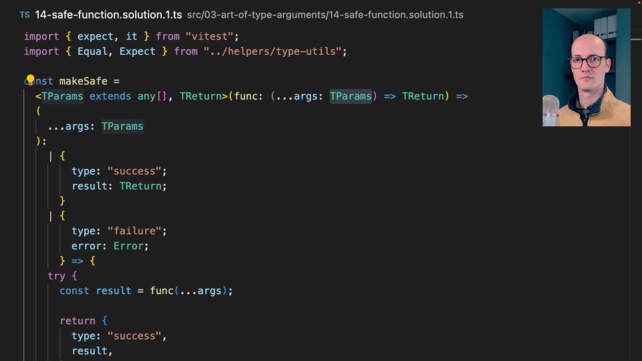Click TParams on the standalone ...args line
This screenshot has width=642, height=361.
pos(122,126)
